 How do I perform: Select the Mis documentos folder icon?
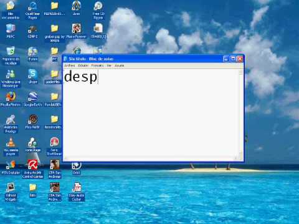tap(11, 10)
